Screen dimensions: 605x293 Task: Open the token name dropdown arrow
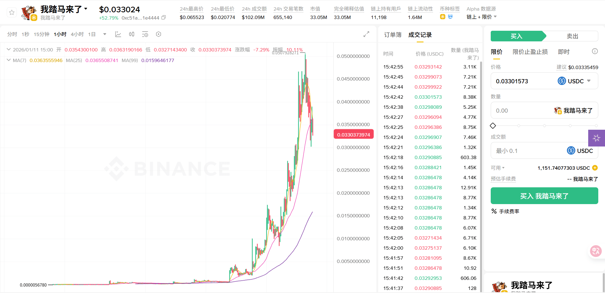(x=86, y=9)
